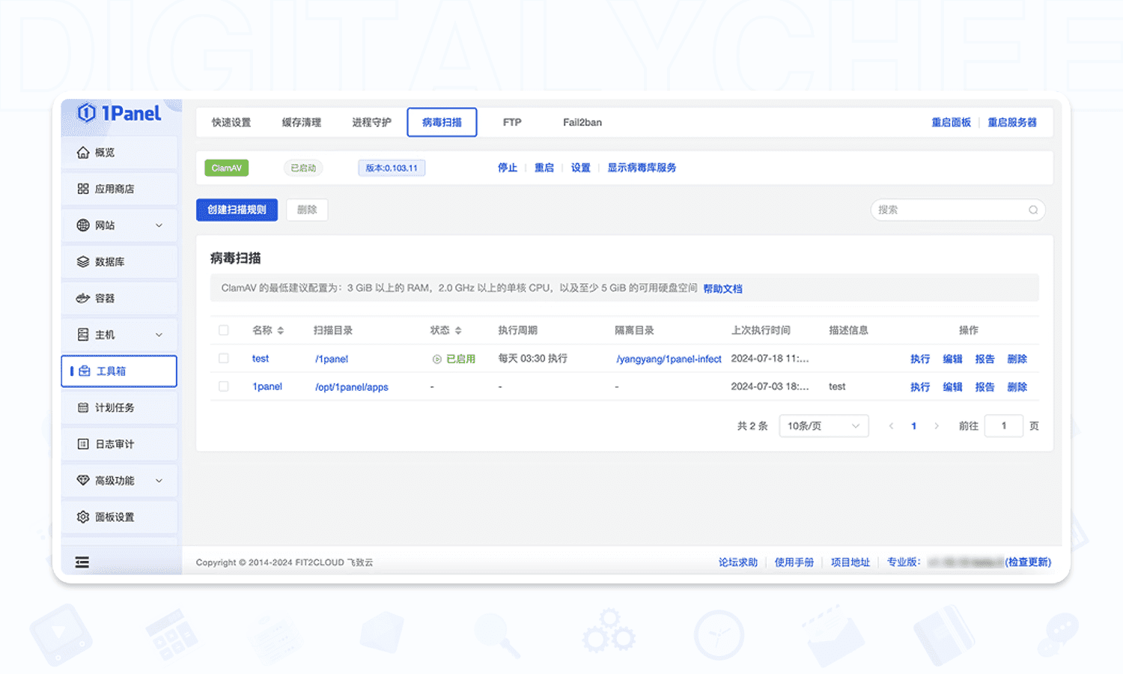Open 容器 containers via whale icon
The height and width of the screenshot is (674, 1123).
pyautogui.click(x=83, y=298)
